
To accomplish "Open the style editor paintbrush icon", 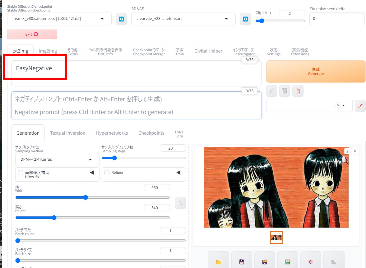I will 360,106.
